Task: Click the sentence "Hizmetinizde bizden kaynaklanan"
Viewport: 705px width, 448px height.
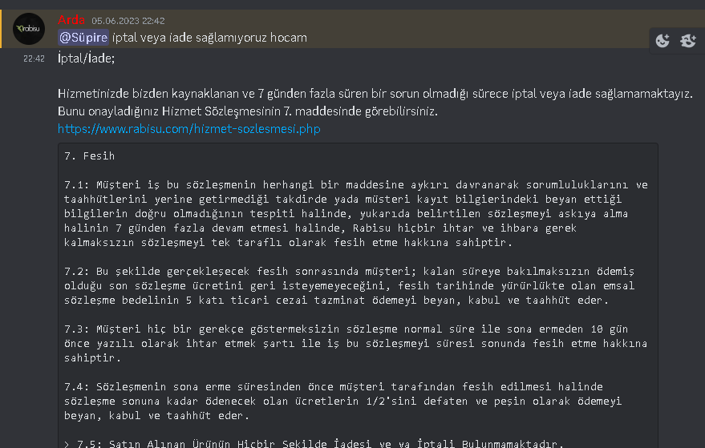Action: (375, 94)
